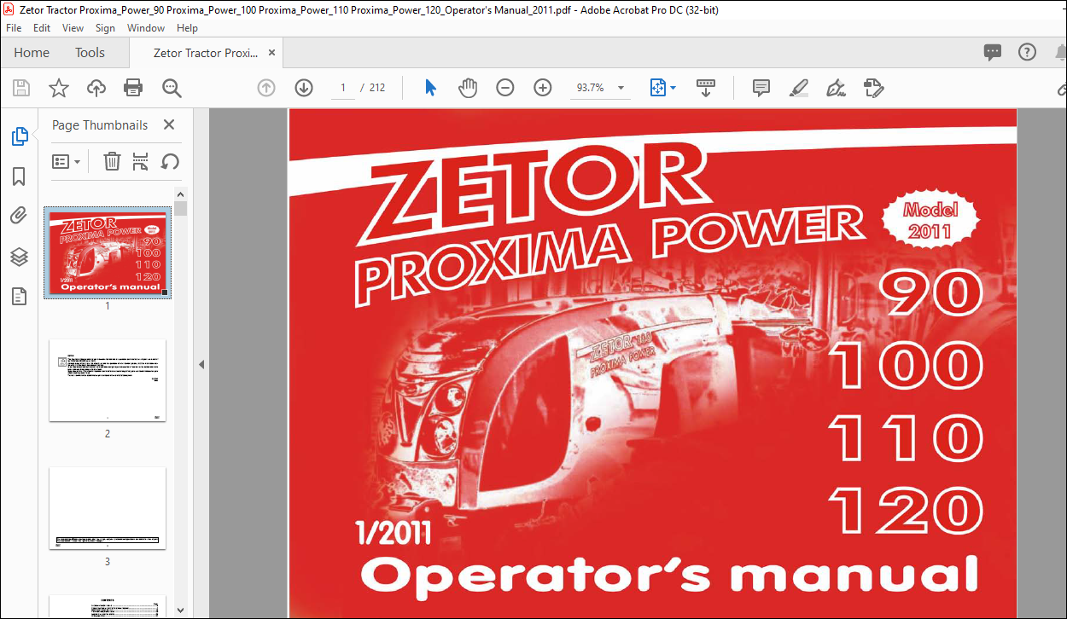1067x619 pixels.
Task: Collapse the navigation pane arrow
Action: 201,364
